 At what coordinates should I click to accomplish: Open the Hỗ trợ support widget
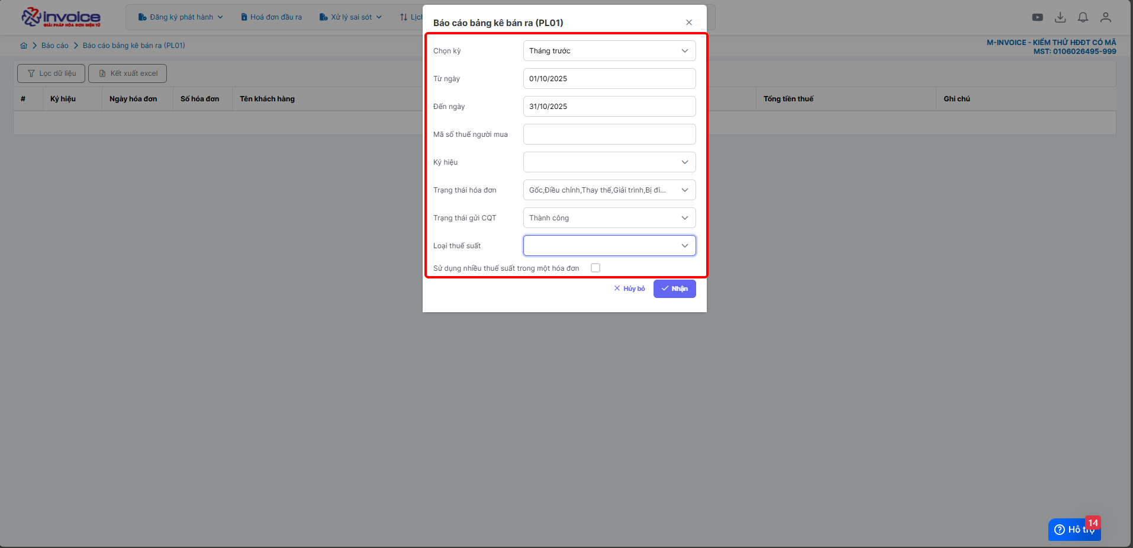coord(1074,530)
